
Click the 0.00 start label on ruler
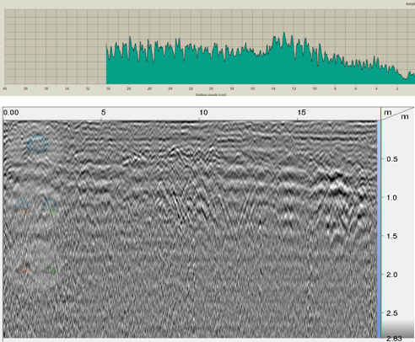click(x=11, y=113)
